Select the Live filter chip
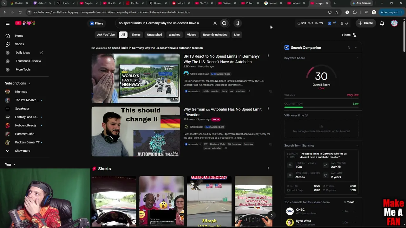This screenshot has width=406, height=228. (237, 35)
